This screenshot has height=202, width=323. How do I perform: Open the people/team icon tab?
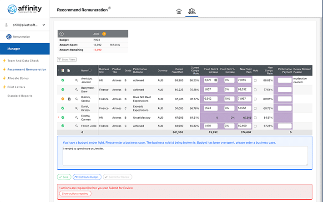(x=192, y=11)
